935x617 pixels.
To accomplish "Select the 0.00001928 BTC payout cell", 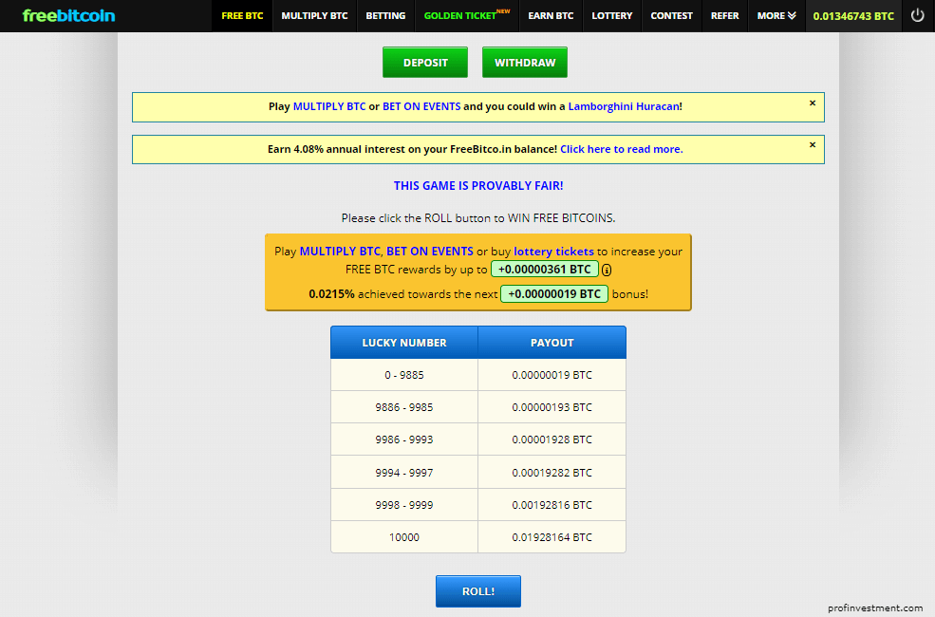I will click(x=552, y=439).
